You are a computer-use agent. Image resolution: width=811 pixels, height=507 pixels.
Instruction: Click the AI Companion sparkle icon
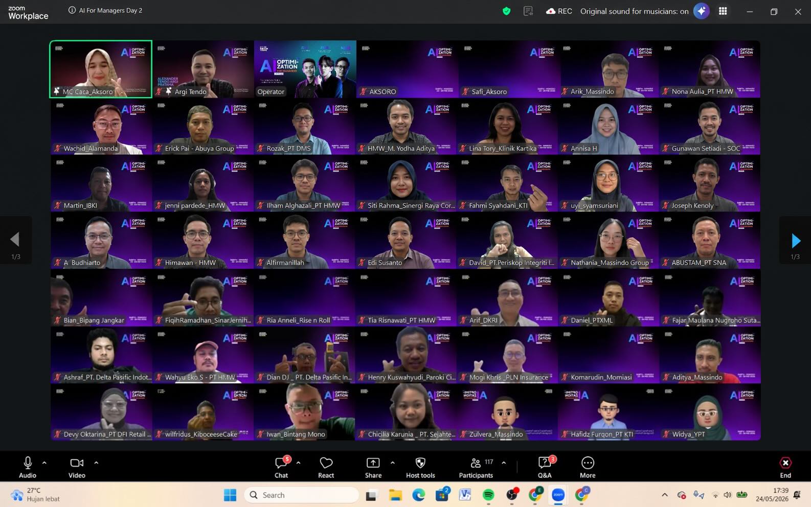701,11
